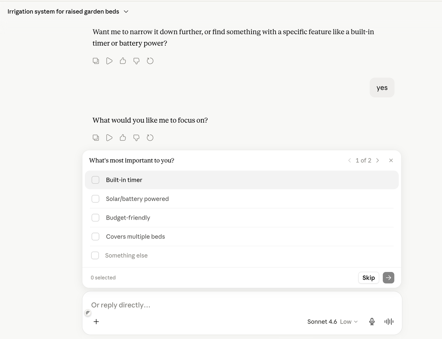Copy the first response about narrowing down
Image resolution: width=442 pixels, height=339 pixels.
[x=96, y=61]
